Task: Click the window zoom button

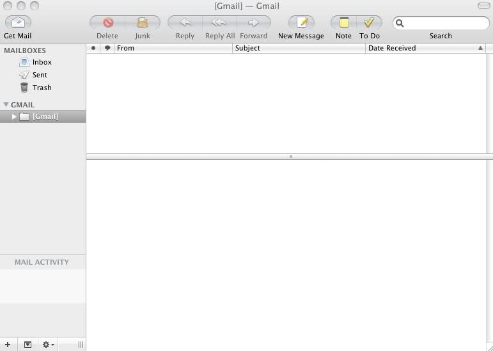Action: [35, 6]
